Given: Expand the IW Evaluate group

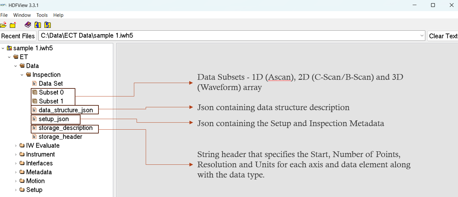Looking at the screenshot, I should point(16,146).
